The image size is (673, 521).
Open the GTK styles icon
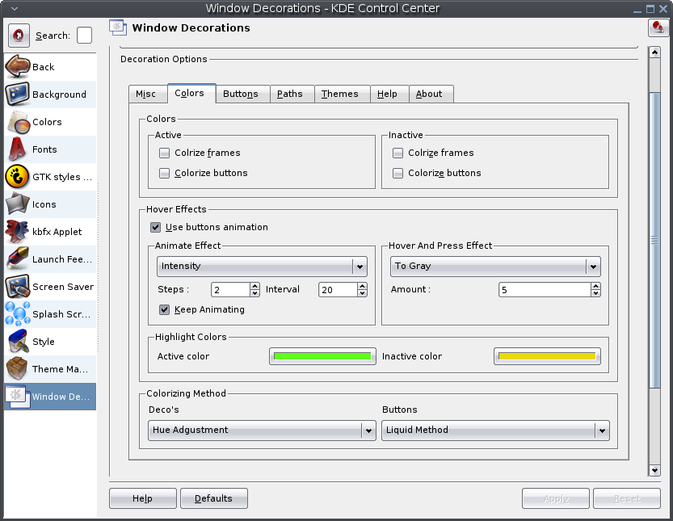17,177
